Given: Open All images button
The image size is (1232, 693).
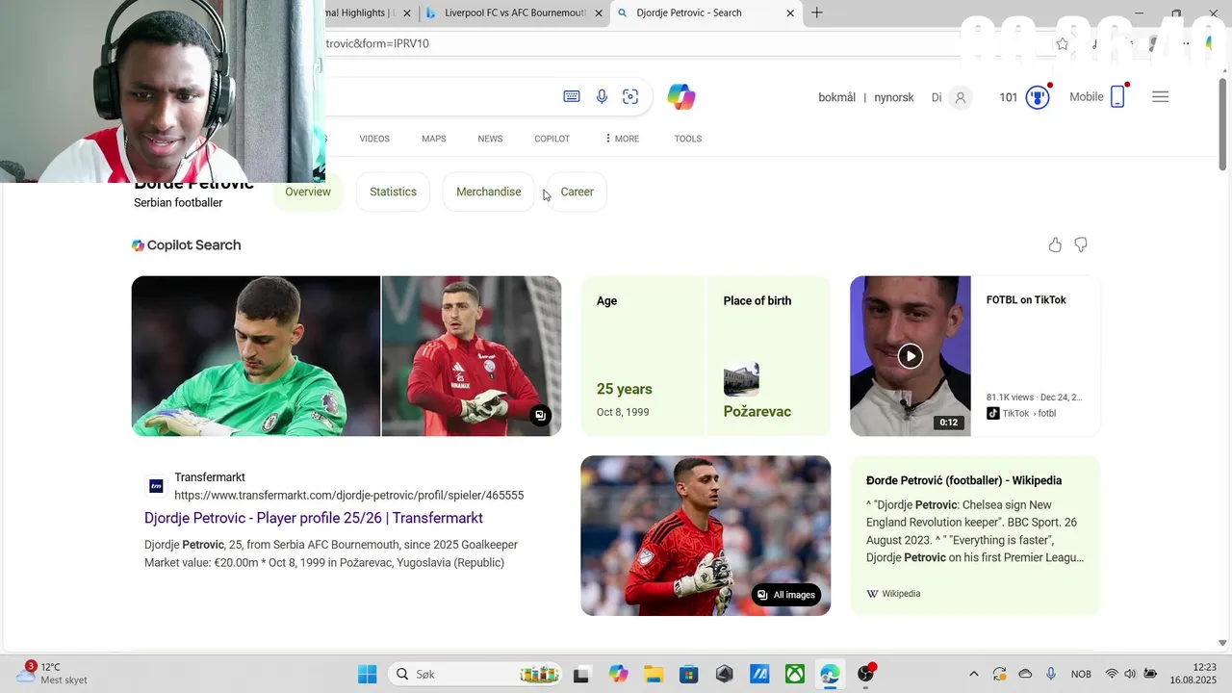Looking at the screenshot, I should pyautogui.click(x=786, y=595).
